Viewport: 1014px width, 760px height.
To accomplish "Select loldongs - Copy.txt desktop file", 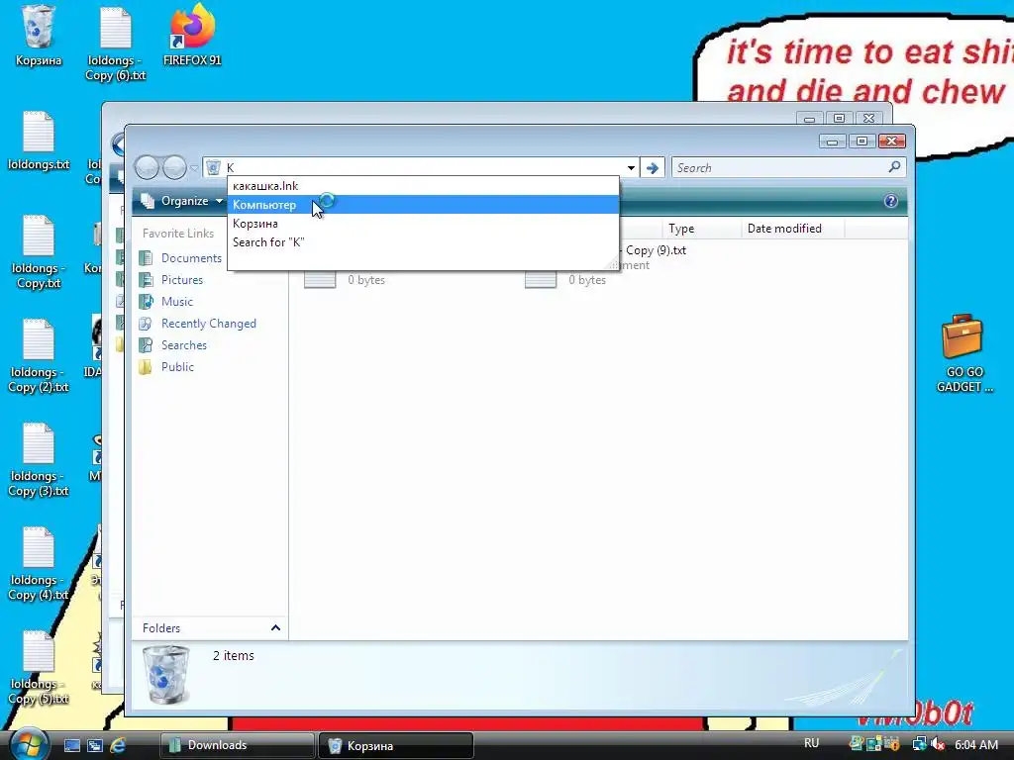I will point(39,251).
